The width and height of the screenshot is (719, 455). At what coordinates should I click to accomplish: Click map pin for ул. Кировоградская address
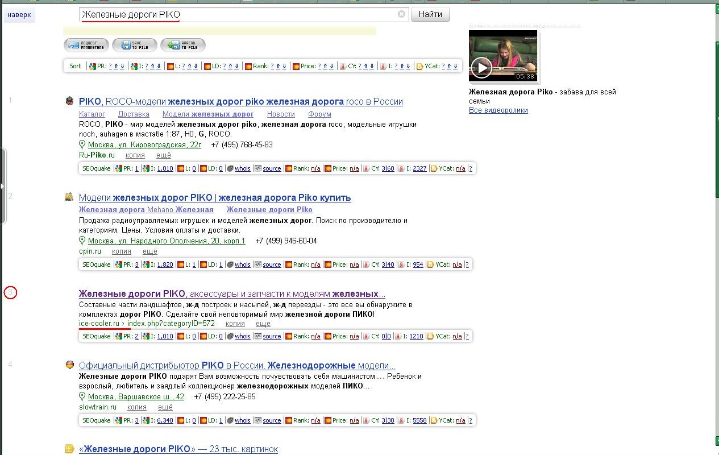[82, 144]
